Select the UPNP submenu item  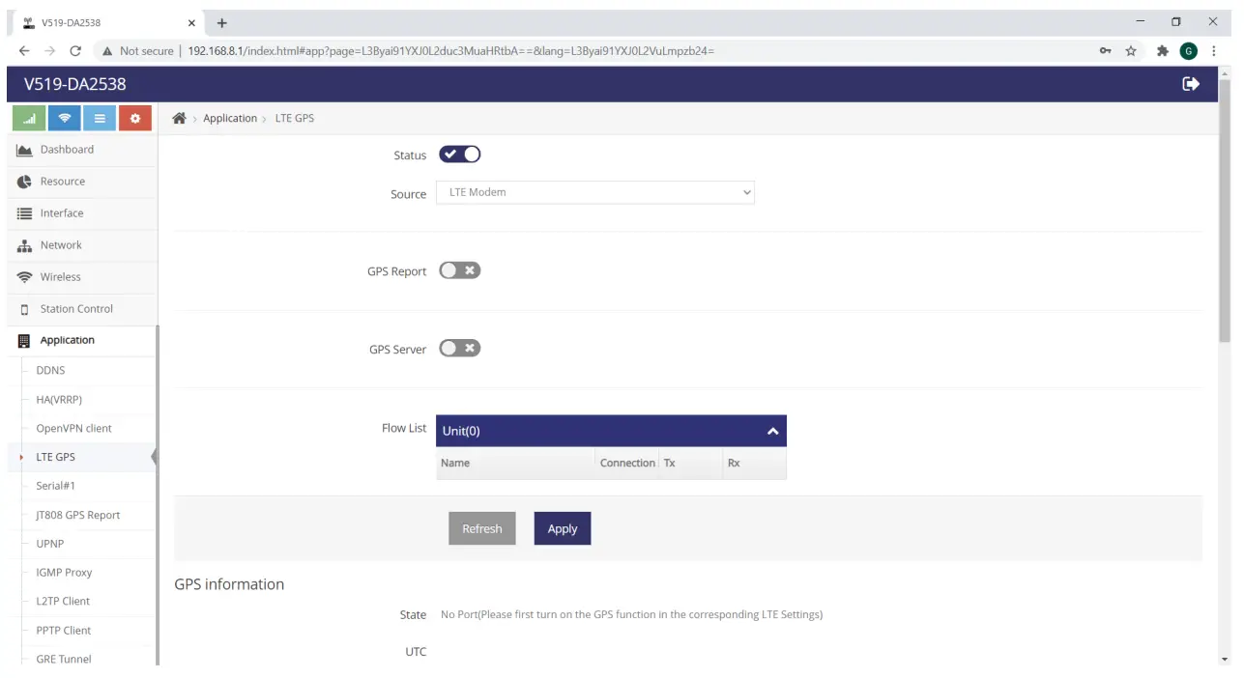click(50, 544)
